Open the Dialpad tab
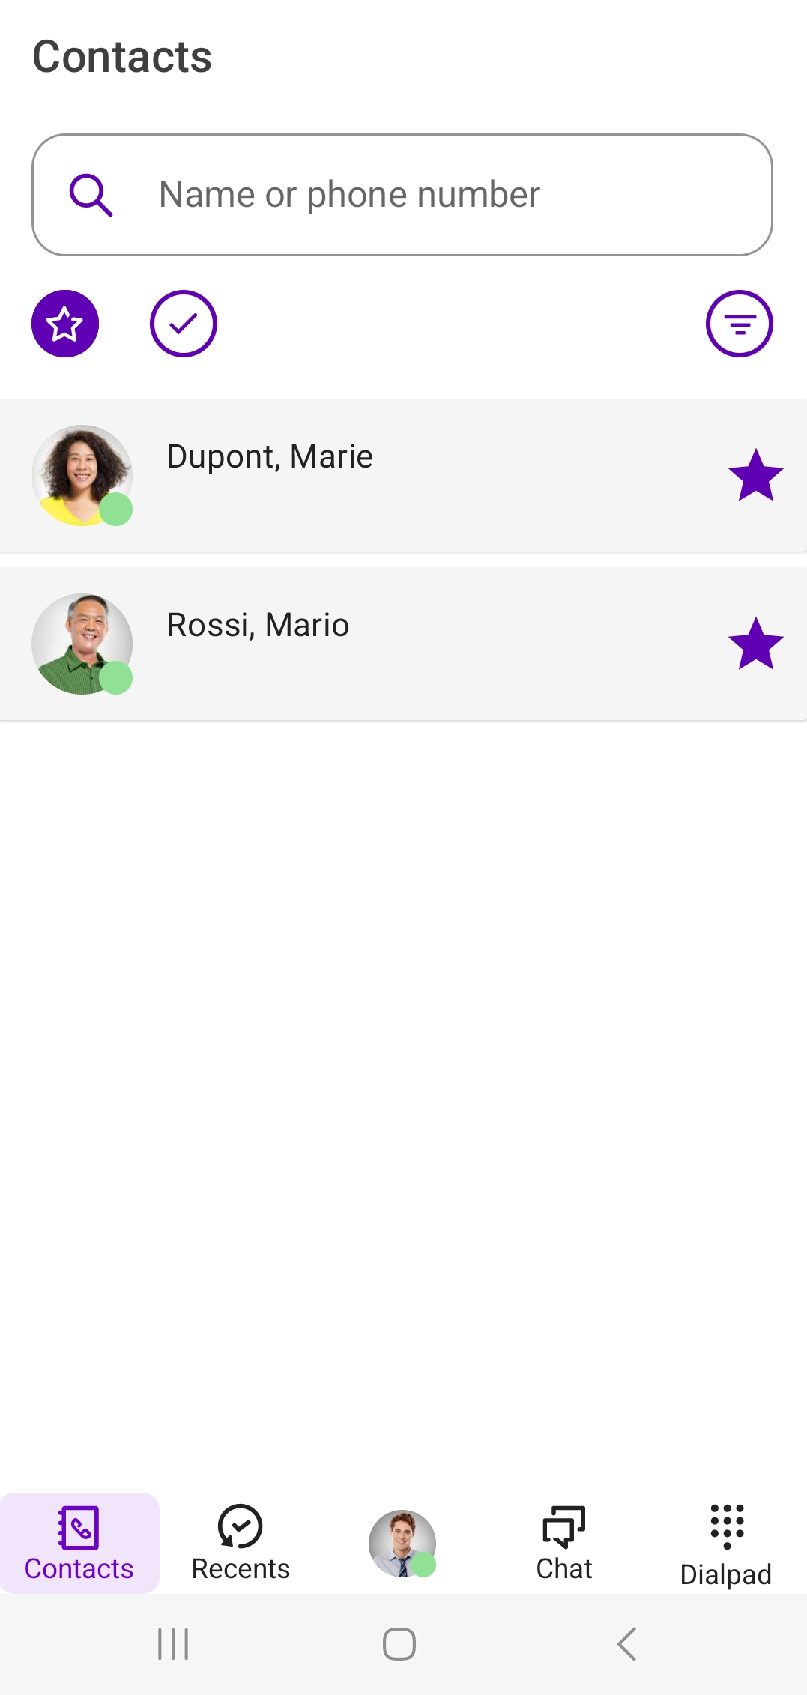Viewport: 807px width, 1695px height. 726,1544
